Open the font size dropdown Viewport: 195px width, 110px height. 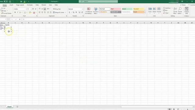tap(31, 9)
